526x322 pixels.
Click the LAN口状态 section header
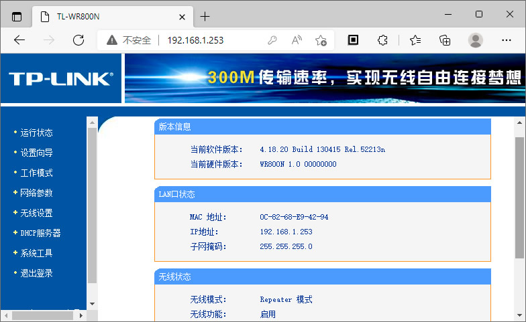[x=322, y=194]
